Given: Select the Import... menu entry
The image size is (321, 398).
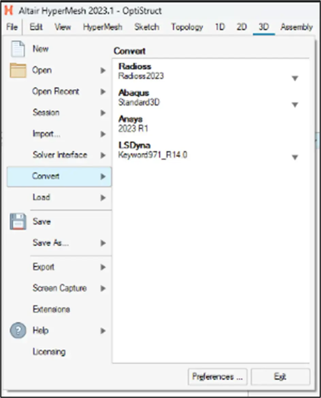Looking at the screenshot, I should point(46,134).
